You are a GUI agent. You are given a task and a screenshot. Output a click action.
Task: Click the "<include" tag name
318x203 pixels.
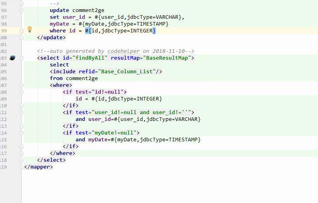pyautogui.click(x=63, y=72)
